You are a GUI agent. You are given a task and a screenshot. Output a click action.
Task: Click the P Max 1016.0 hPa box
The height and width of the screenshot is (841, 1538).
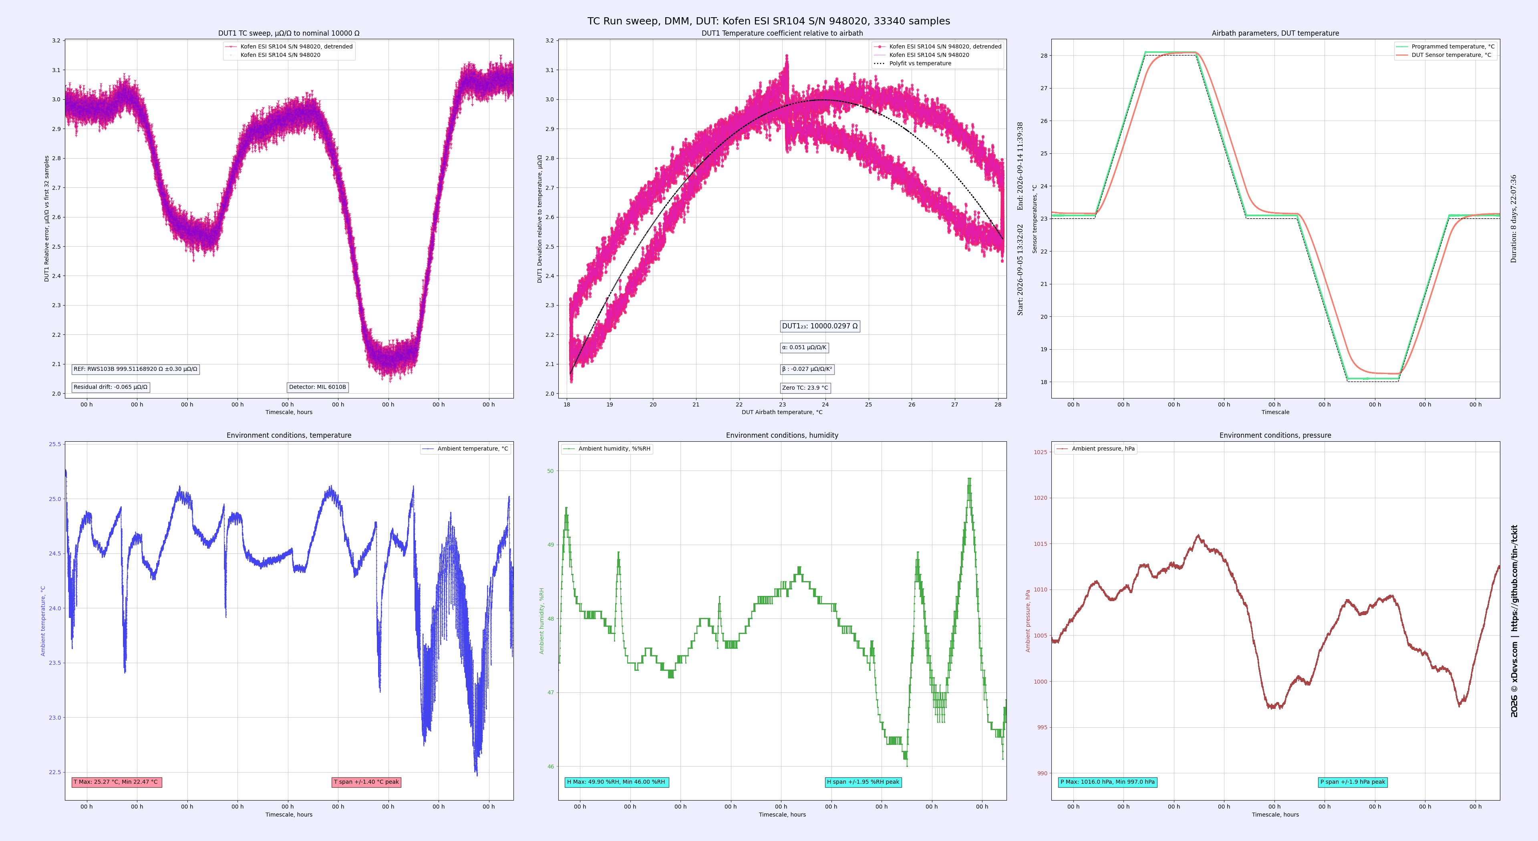click(x=1107, y=782)
